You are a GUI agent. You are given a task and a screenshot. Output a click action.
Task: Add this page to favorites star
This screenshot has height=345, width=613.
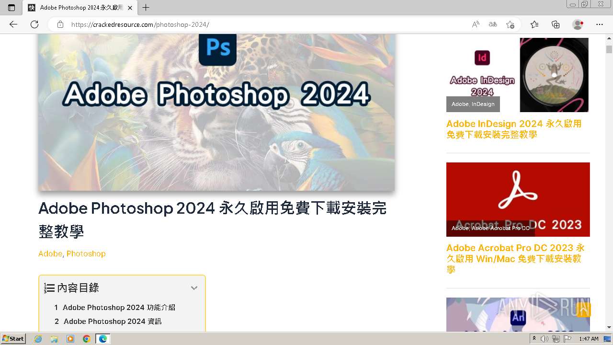510,24
